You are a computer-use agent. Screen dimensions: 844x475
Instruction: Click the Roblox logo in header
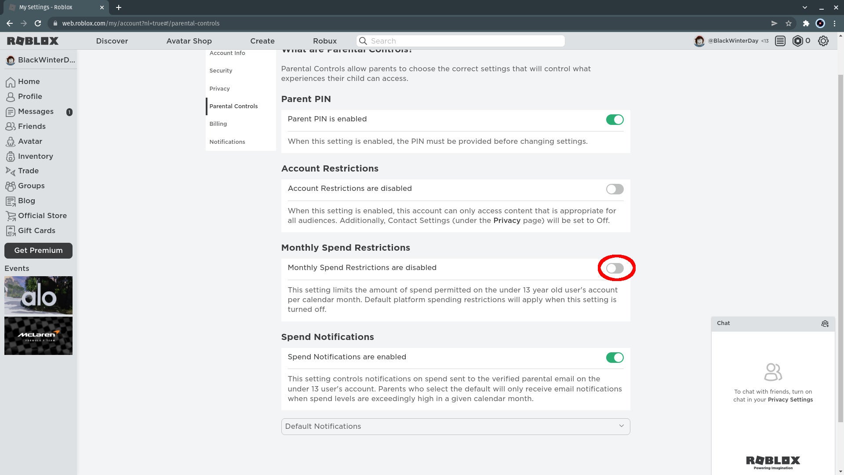pyautogui.click(x=33, y=41)
